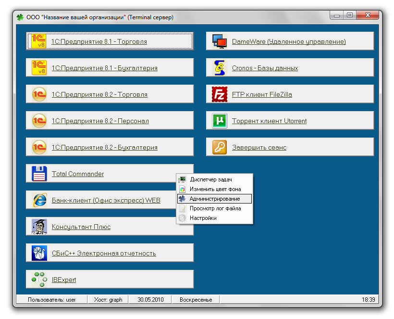Click the IBExpert green dots icon

click(39, 280)
